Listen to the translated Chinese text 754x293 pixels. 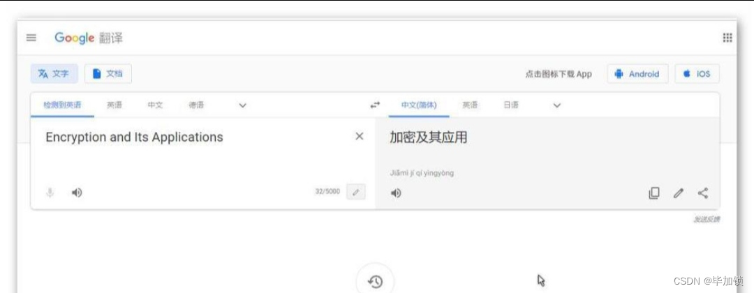396,193
